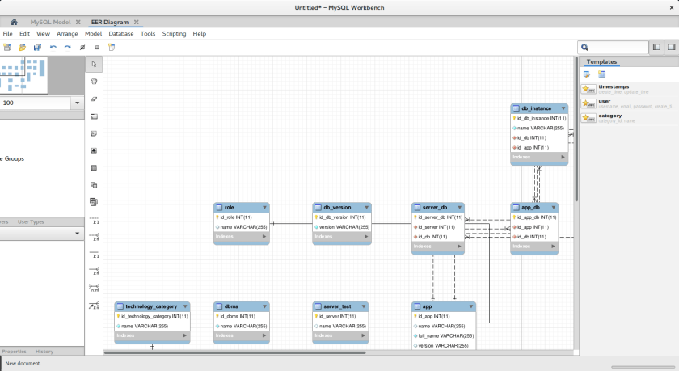Switch to the User Types tab

[x=31, y=221]
